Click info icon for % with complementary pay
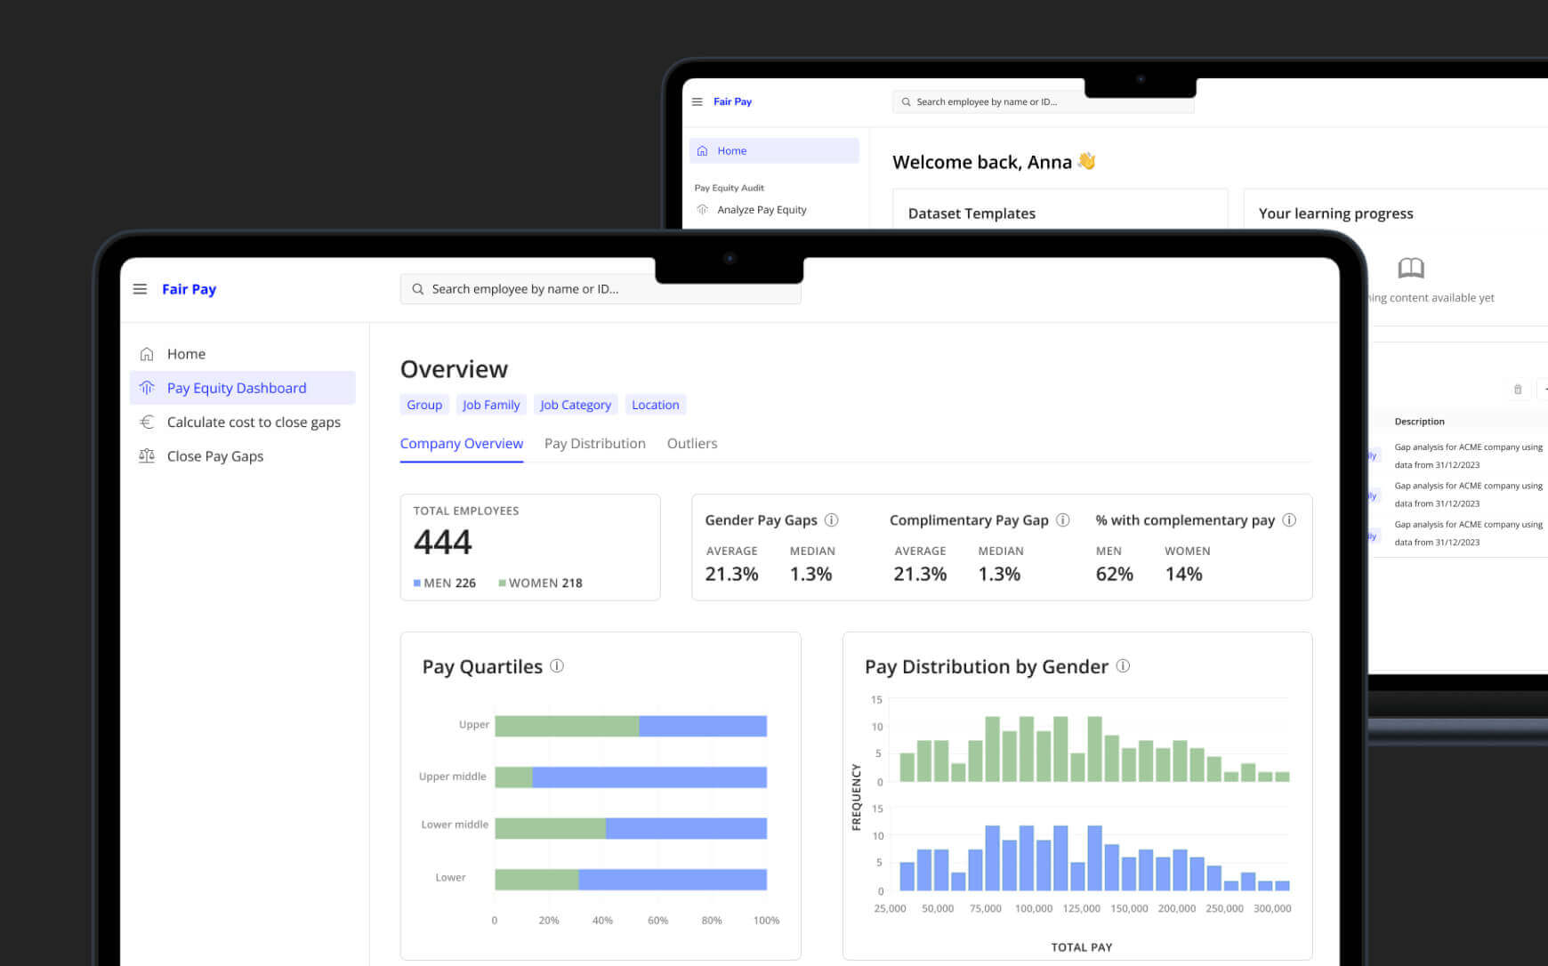1548x966 pixels. (1289, 520)
